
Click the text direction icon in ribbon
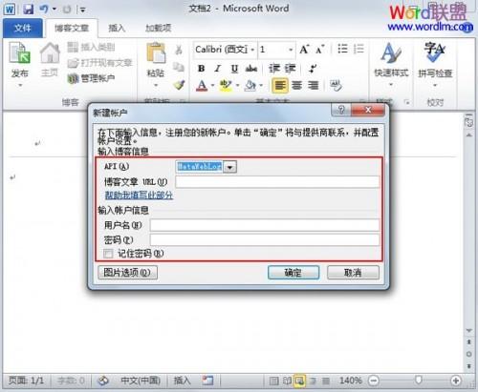pyautogui.click(x=313, y=69)
